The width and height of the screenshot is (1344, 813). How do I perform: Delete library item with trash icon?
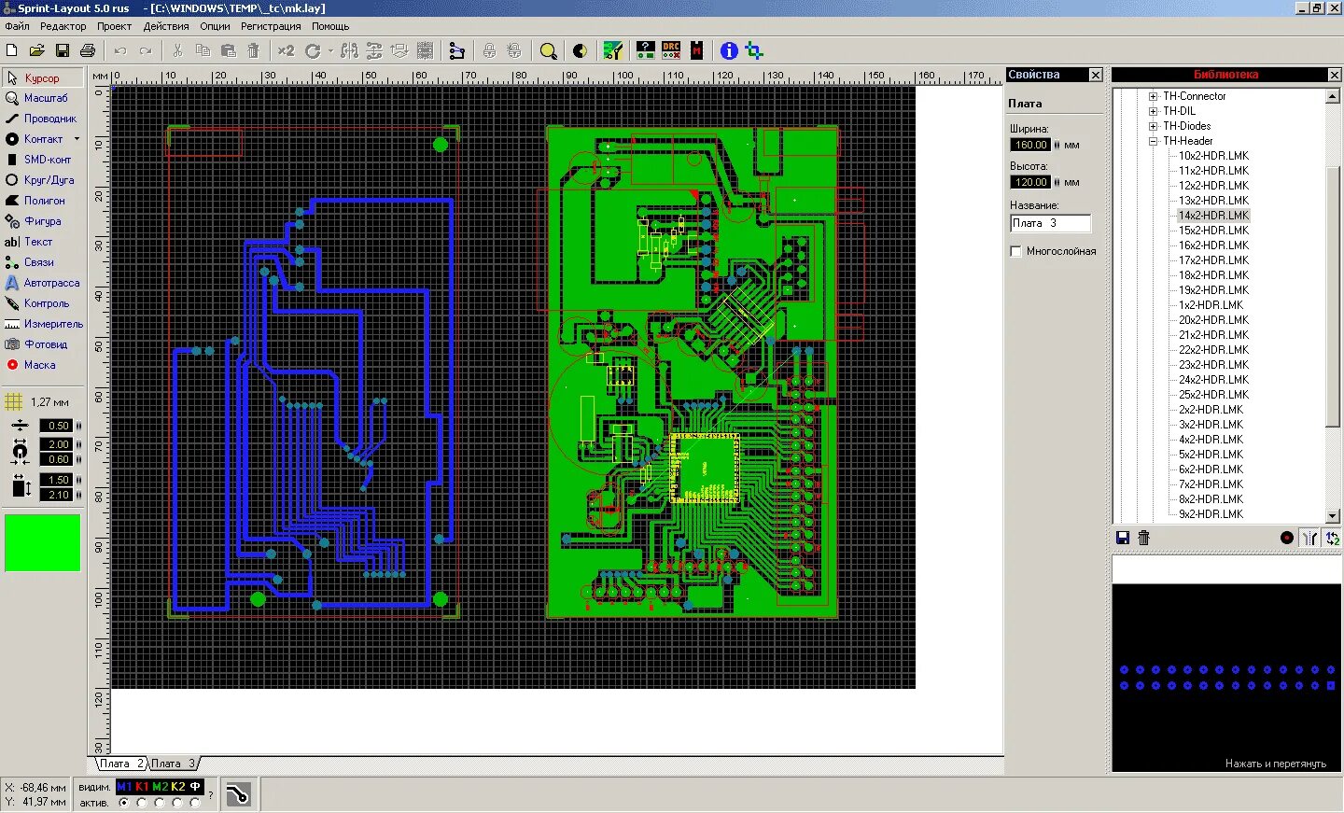coord(1144,538)
